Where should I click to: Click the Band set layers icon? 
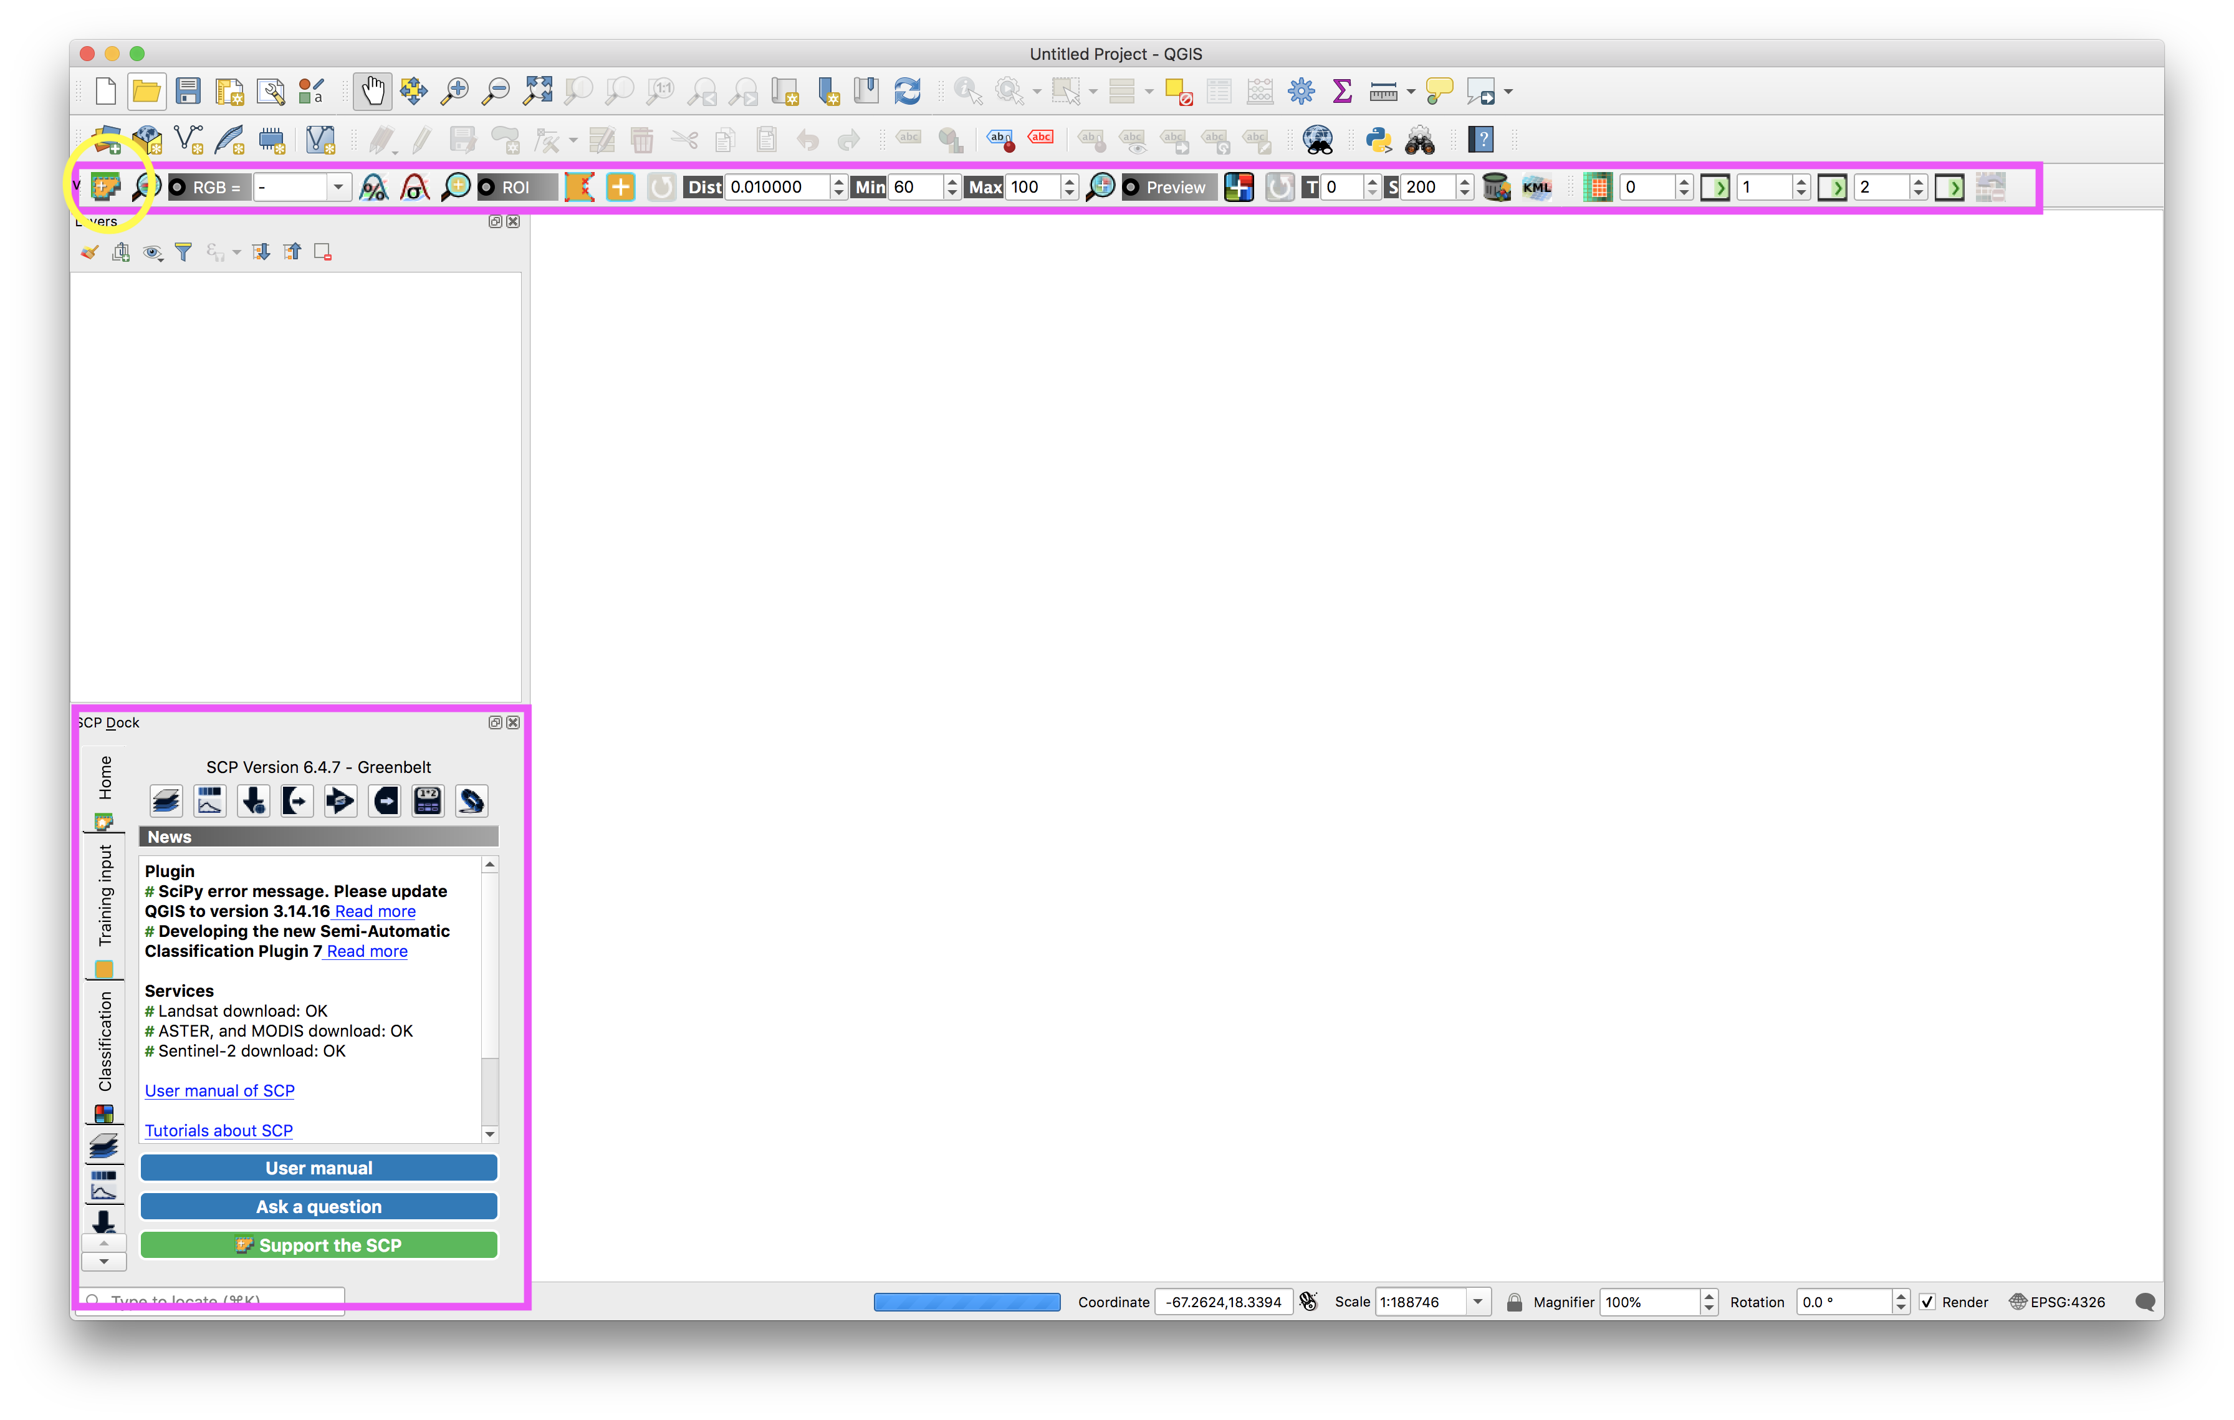[167, 800]
